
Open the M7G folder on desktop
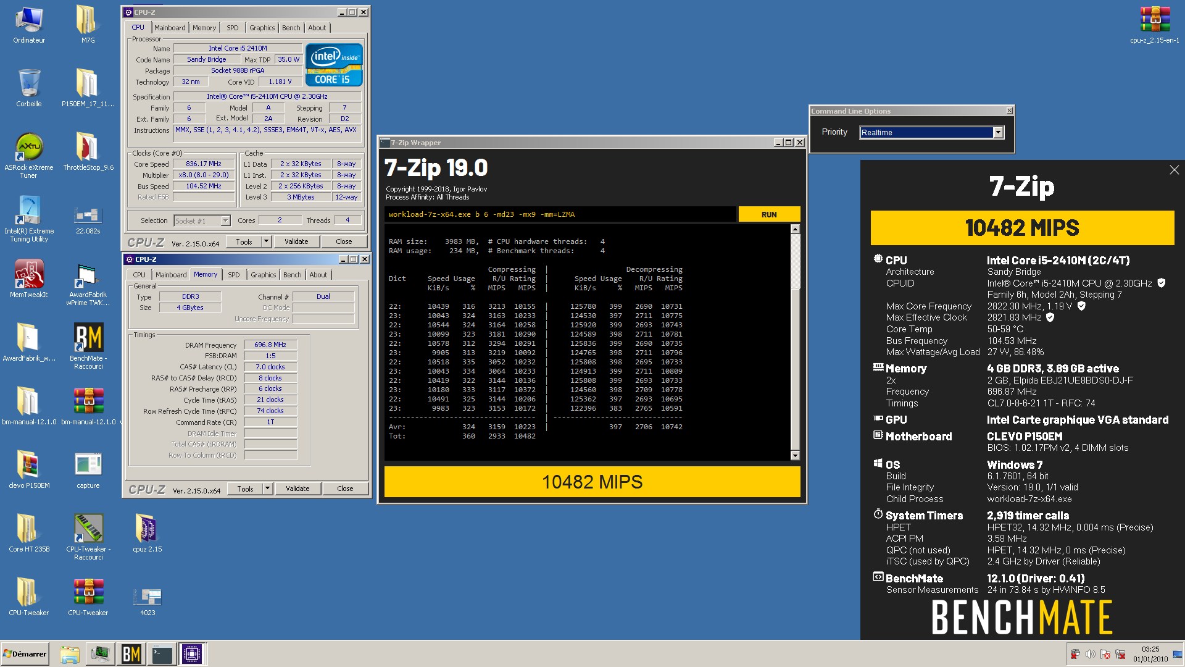tap(88, 26)
